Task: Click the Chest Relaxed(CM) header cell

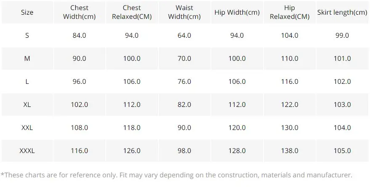Action: point(132,12)
